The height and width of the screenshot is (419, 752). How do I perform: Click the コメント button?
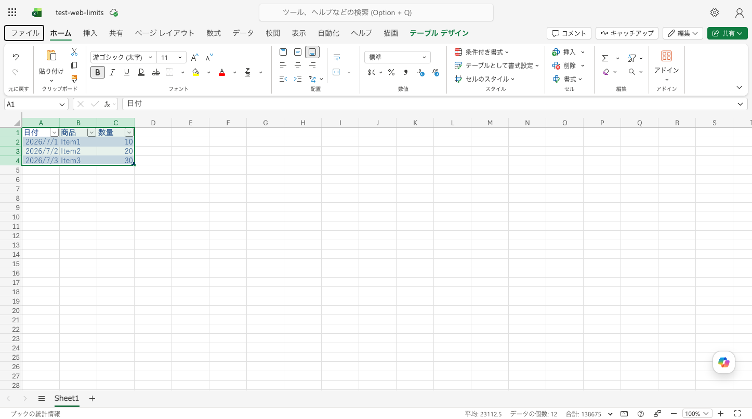click(x=569, y=33)
